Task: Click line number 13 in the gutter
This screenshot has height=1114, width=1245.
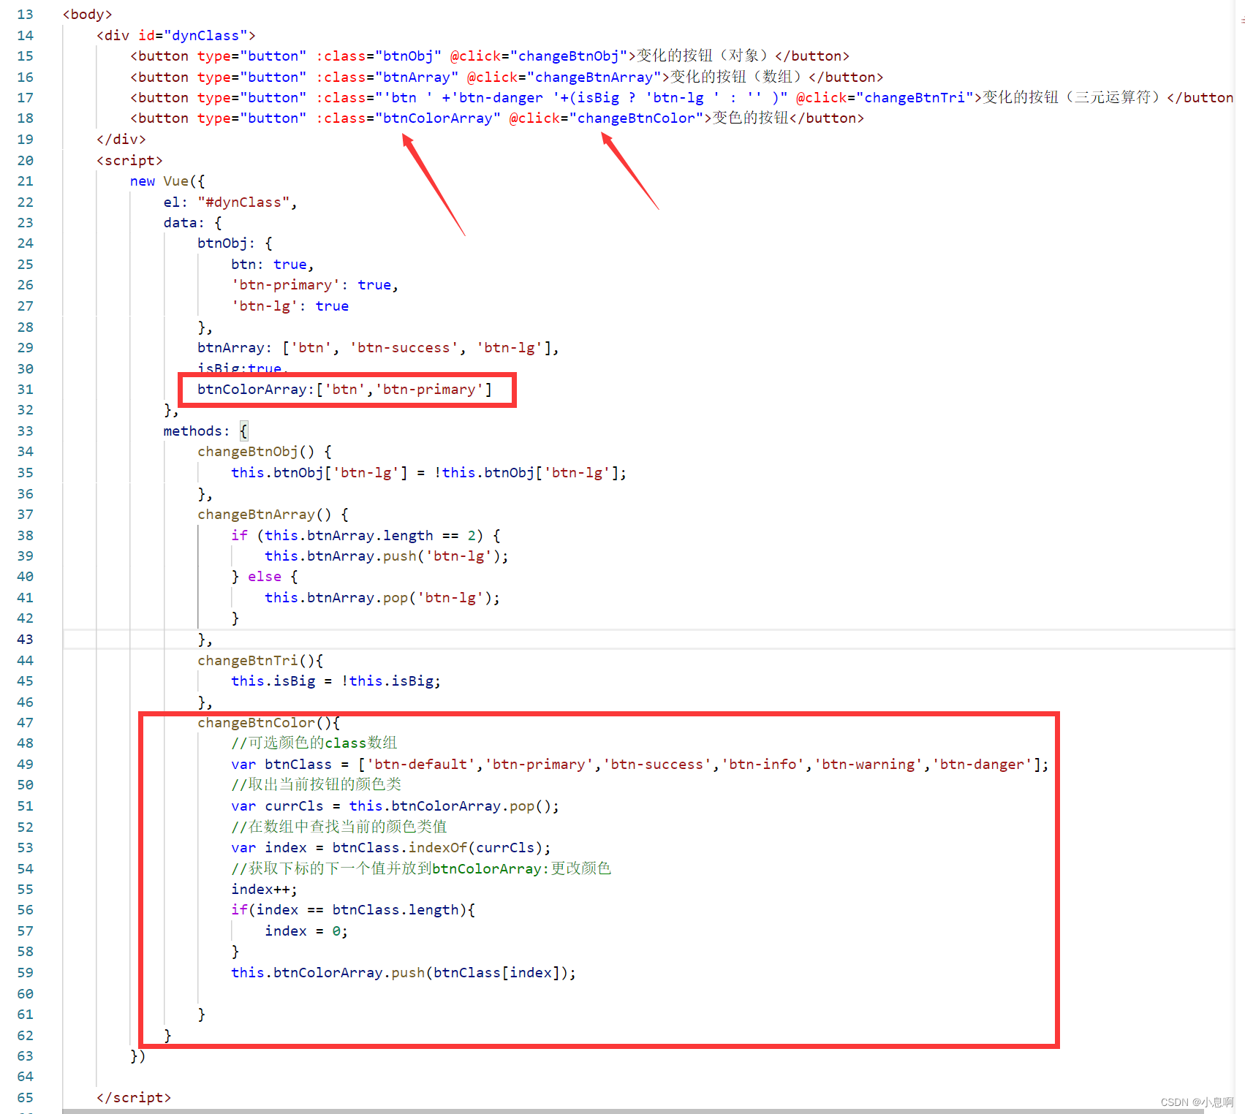Action: tap(25, 15)
